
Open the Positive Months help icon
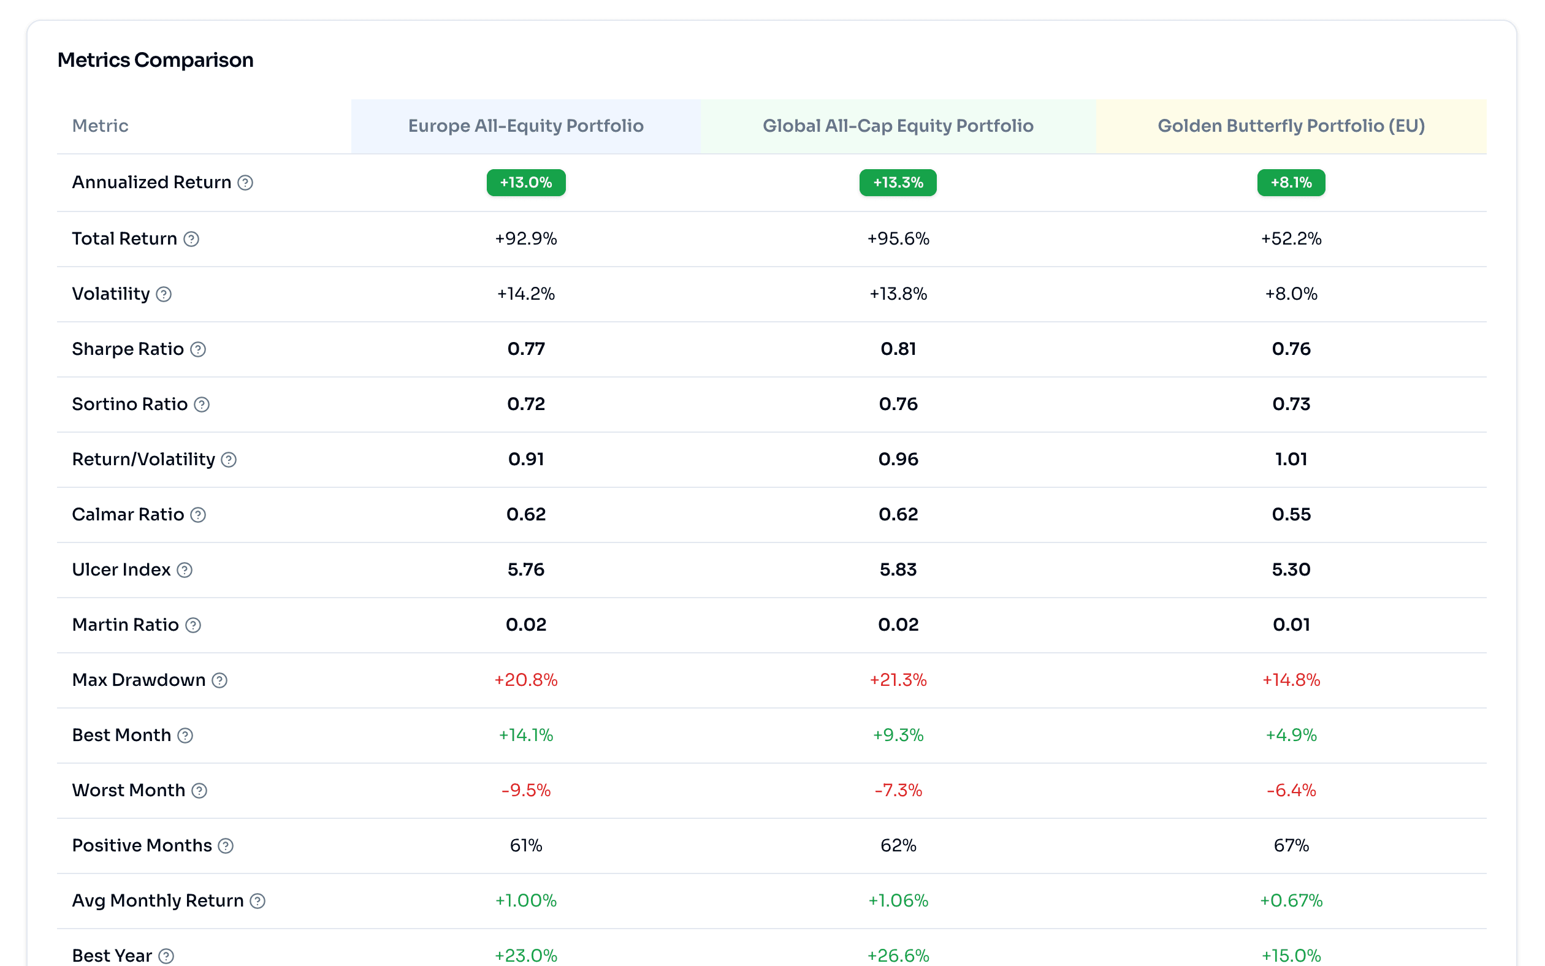[x=225, y=846]
